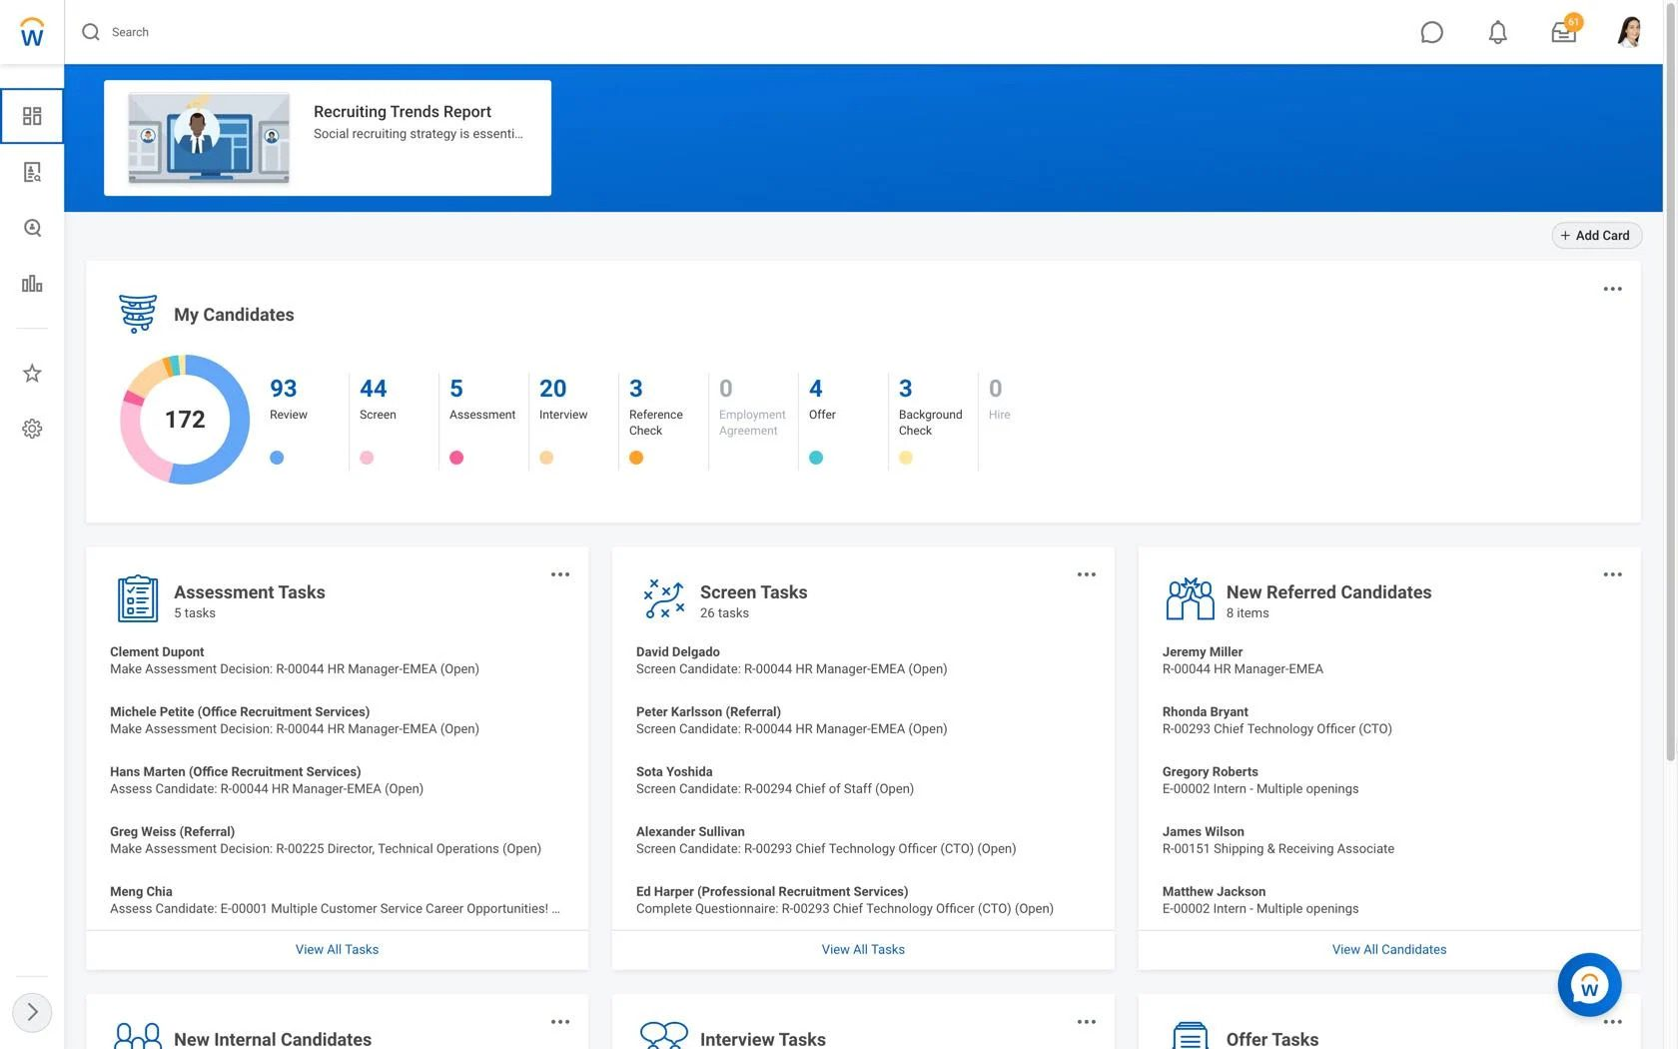Open the inbox showing 61 items
This screenshot has width=1678, height=1049.
(x=1562, y=32)
